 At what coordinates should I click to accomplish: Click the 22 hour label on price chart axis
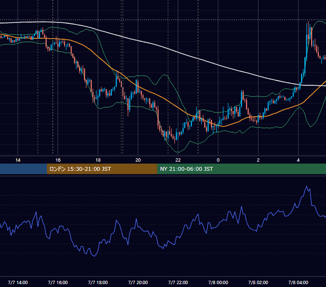(x=178, y=160)
